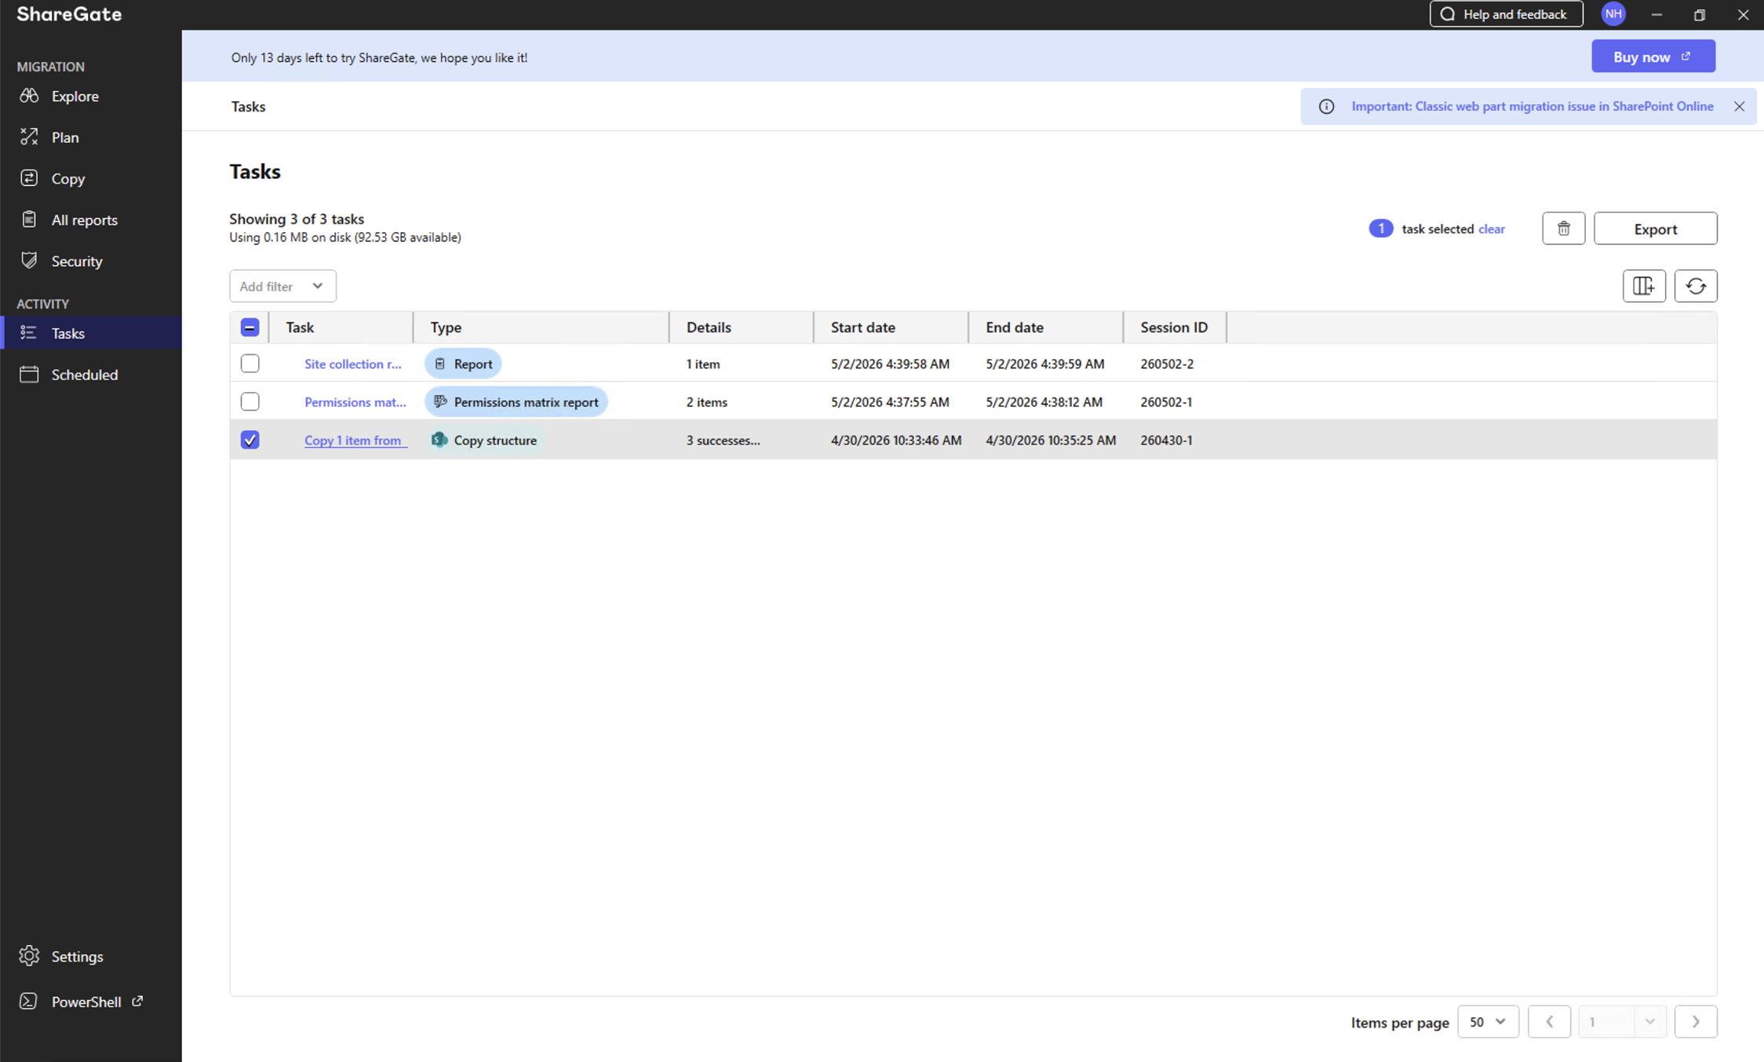Image resolution: width=1764 pixels, height=1062 pixels.
Task: Open the column chooser icon
Action: pyautogui.click(x=1644, y=286)
